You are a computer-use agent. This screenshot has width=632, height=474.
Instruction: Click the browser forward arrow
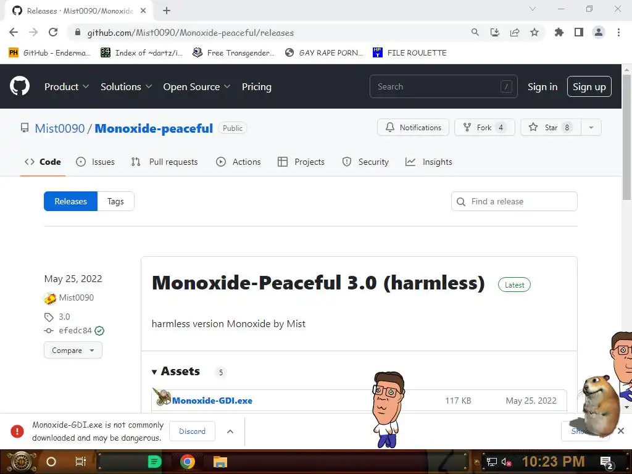coord(33,32)
